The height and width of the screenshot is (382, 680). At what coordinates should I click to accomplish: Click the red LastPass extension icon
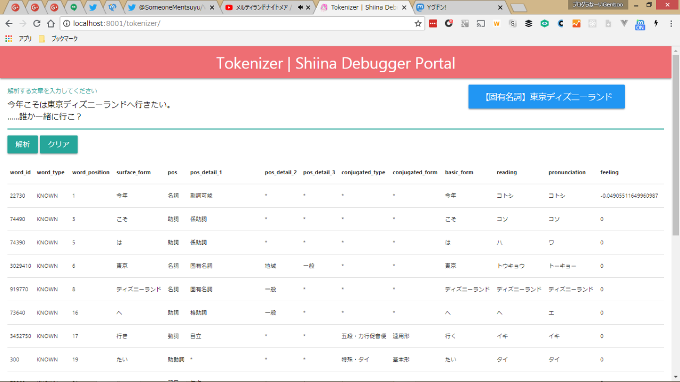433,24
